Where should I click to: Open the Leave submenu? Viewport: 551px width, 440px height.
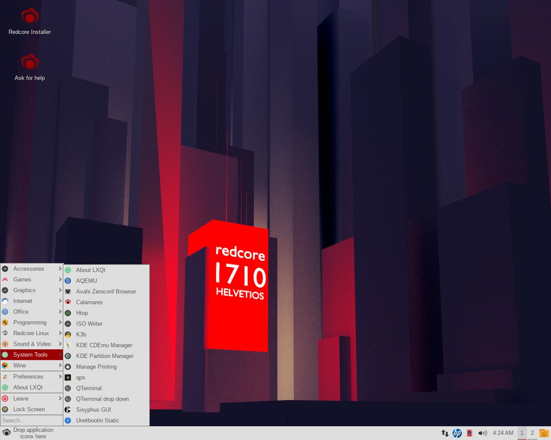[x=31, y=398]
